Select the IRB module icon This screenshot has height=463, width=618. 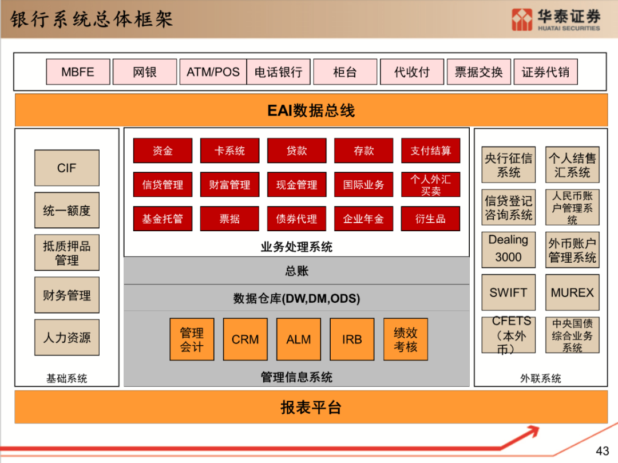click(351, 339)
